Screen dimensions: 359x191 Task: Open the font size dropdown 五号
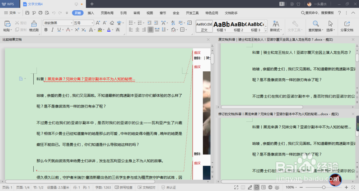tap(92, 23)
